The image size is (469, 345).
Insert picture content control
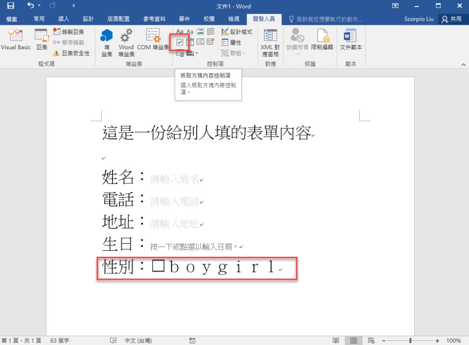pos(200,31)
